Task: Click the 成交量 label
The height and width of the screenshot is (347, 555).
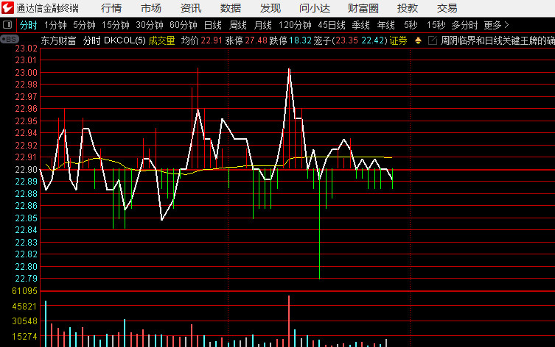Action: pos(161,40)
